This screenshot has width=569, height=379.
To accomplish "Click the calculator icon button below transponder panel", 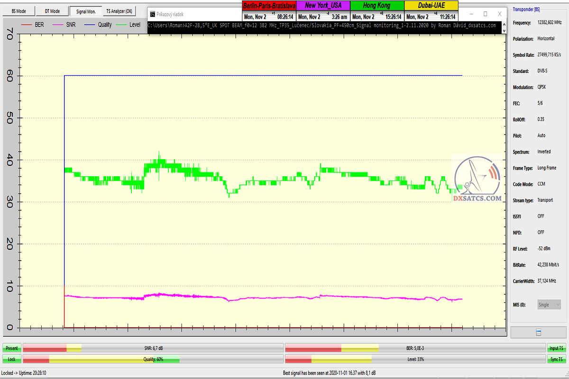I will click(539, 332).
